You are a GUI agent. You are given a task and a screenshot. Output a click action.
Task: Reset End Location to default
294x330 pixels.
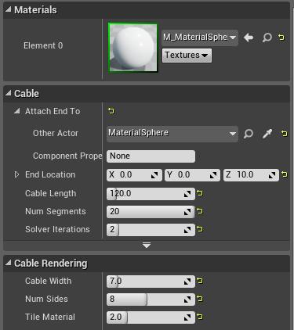[285, 174]
